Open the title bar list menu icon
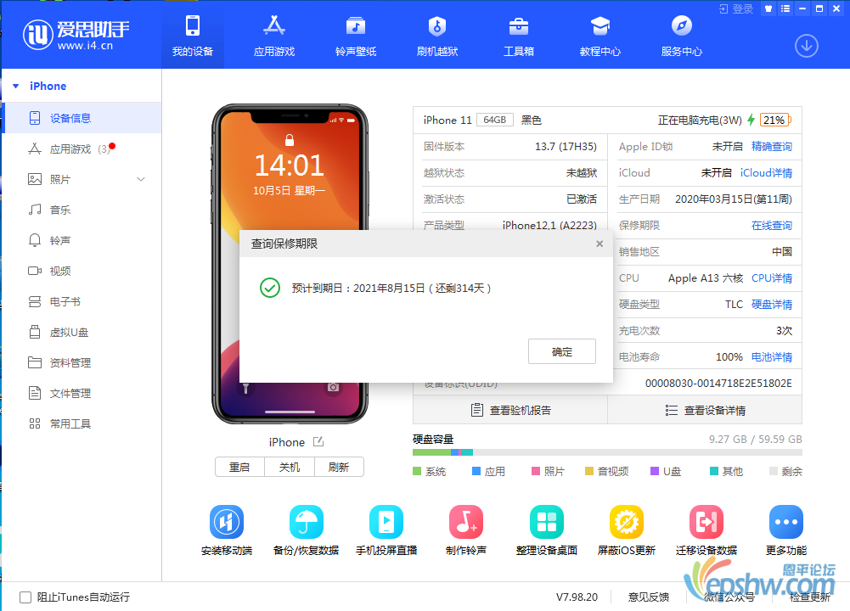The image size is (850, 611). tap(785, 8)
